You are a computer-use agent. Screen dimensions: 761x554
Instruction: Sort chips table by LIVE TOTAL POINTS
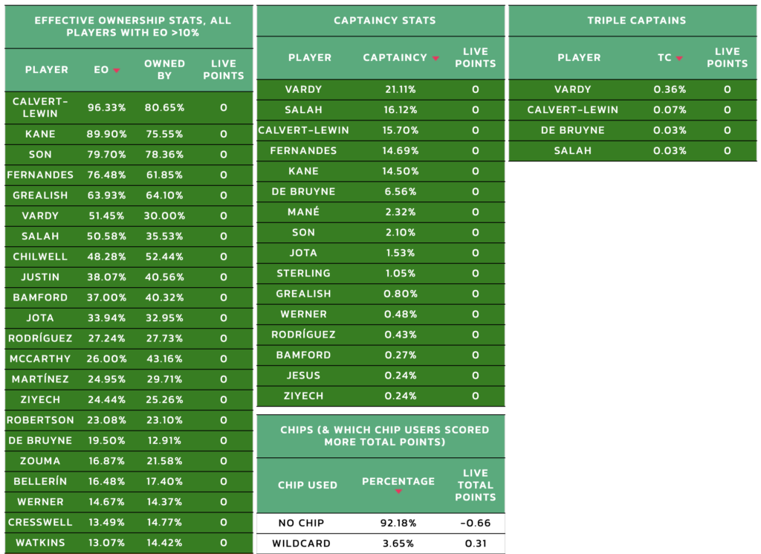click(x=475, y=485)
